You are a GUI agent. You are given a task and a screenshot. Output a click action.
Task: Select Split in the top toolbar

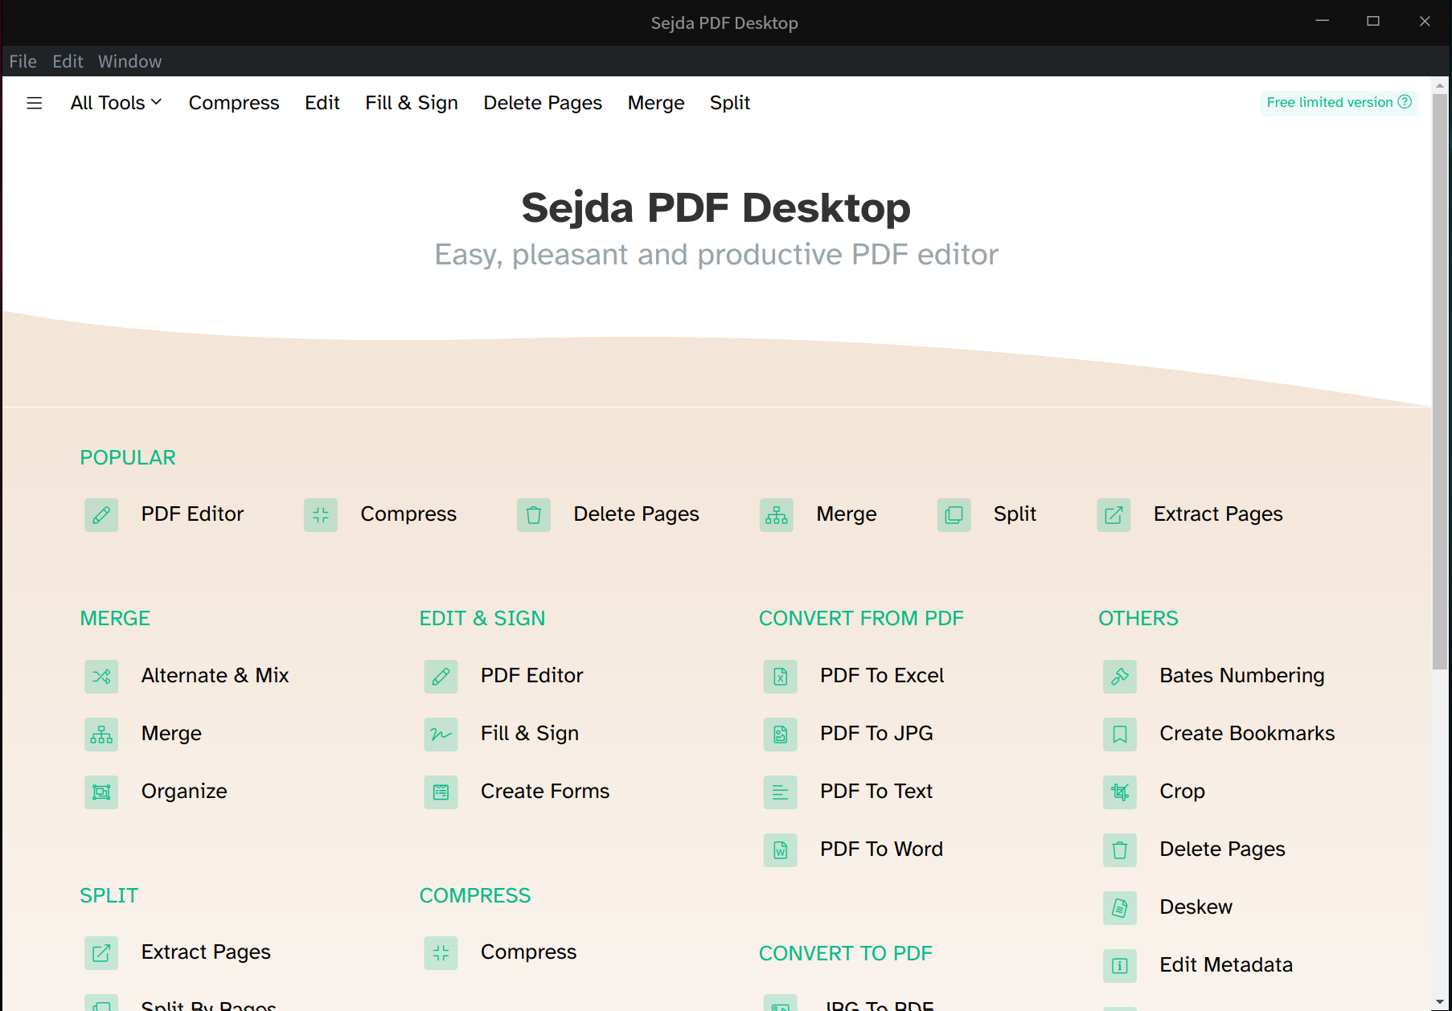click(x=729, y=103)
